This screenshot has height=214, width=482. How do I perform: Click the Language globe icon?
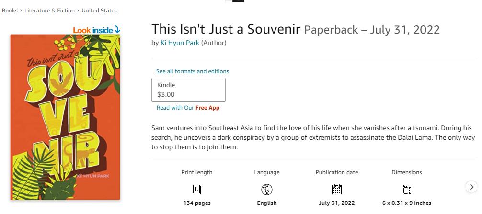tap(267, 190)
